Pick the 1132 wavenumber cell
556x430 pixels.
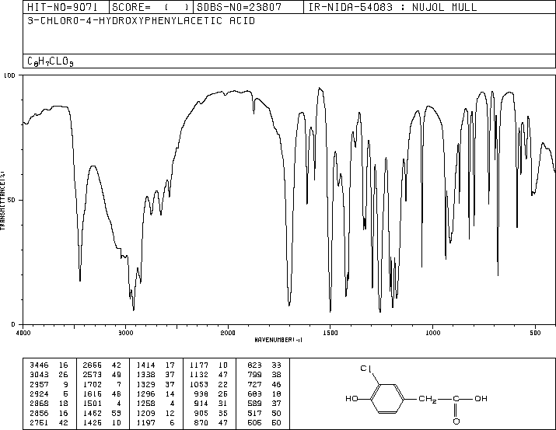pos(199,375)
